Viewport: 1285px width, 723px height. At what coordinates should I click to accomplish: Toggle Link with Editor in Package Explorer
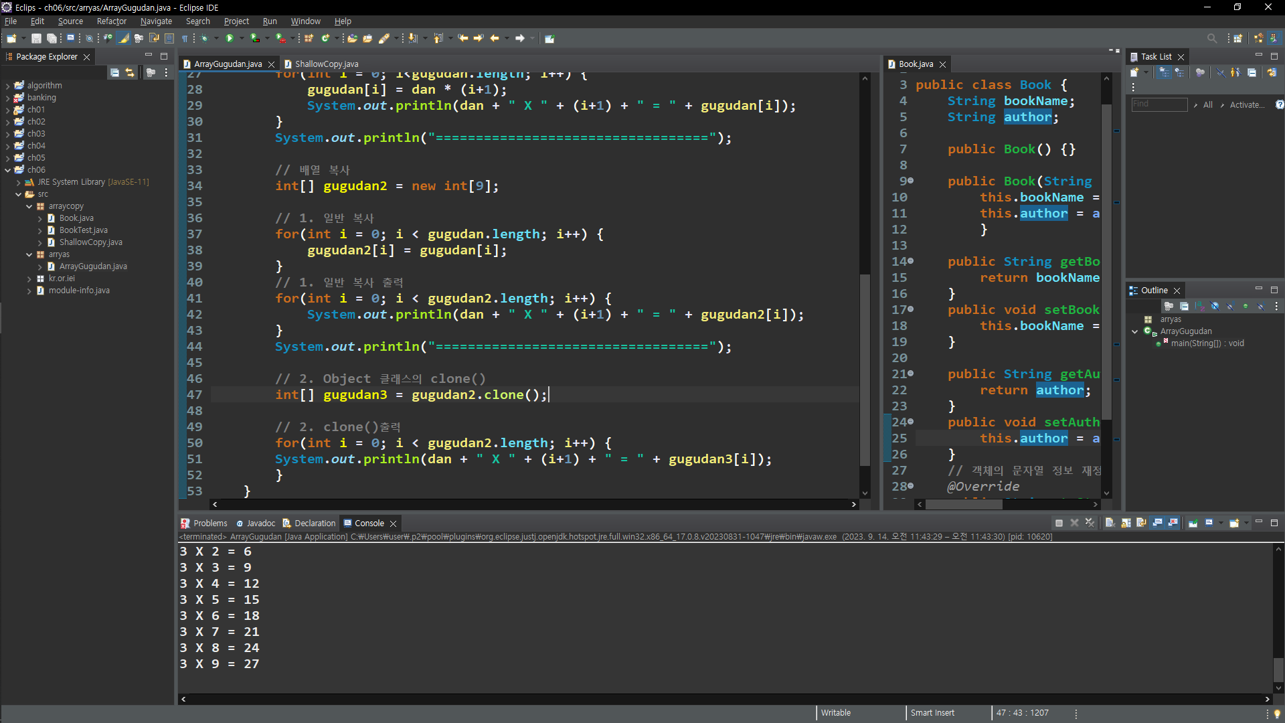coord(130,72)
